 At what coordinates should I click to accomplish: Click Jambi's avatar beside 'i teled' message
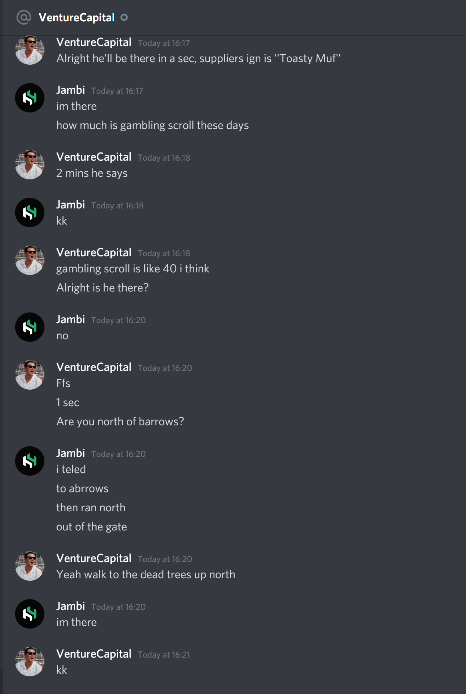point(30,461)
